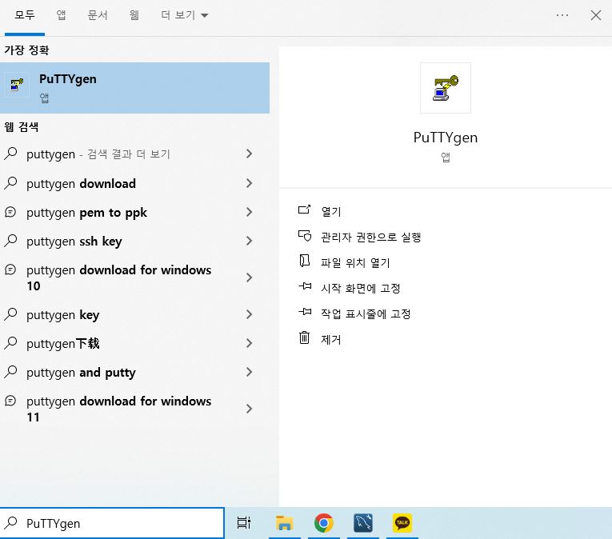
Task: Open MySQL Workbench from the taskbar
Action: click(x=363, y=523)
